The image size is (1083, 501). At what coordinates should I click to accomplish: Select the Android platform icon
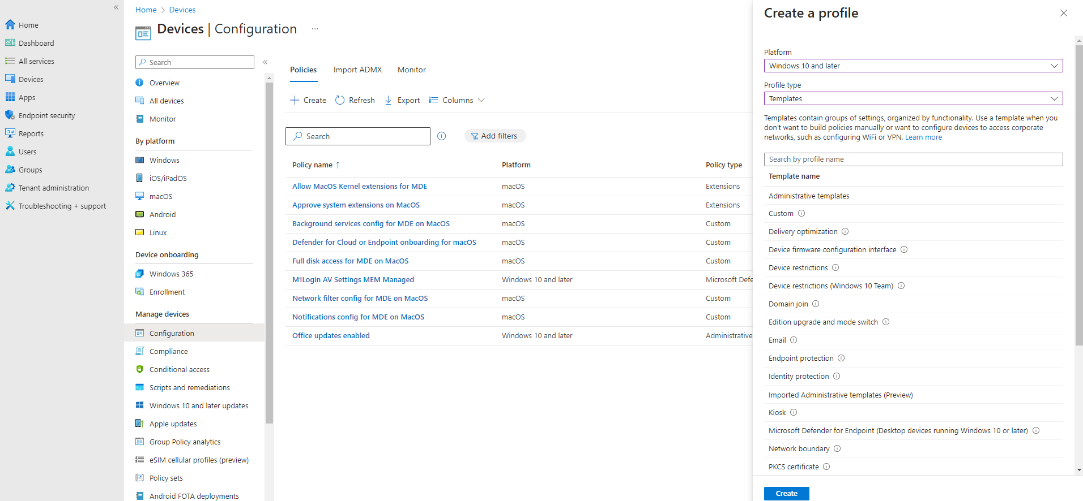pyautogui.click(x=139, y=214)
